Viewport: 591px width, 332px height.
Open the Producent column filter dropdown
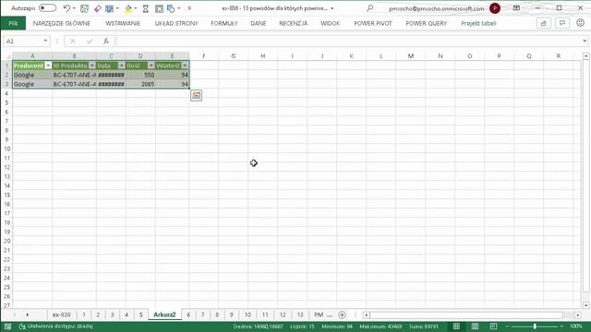48,65
